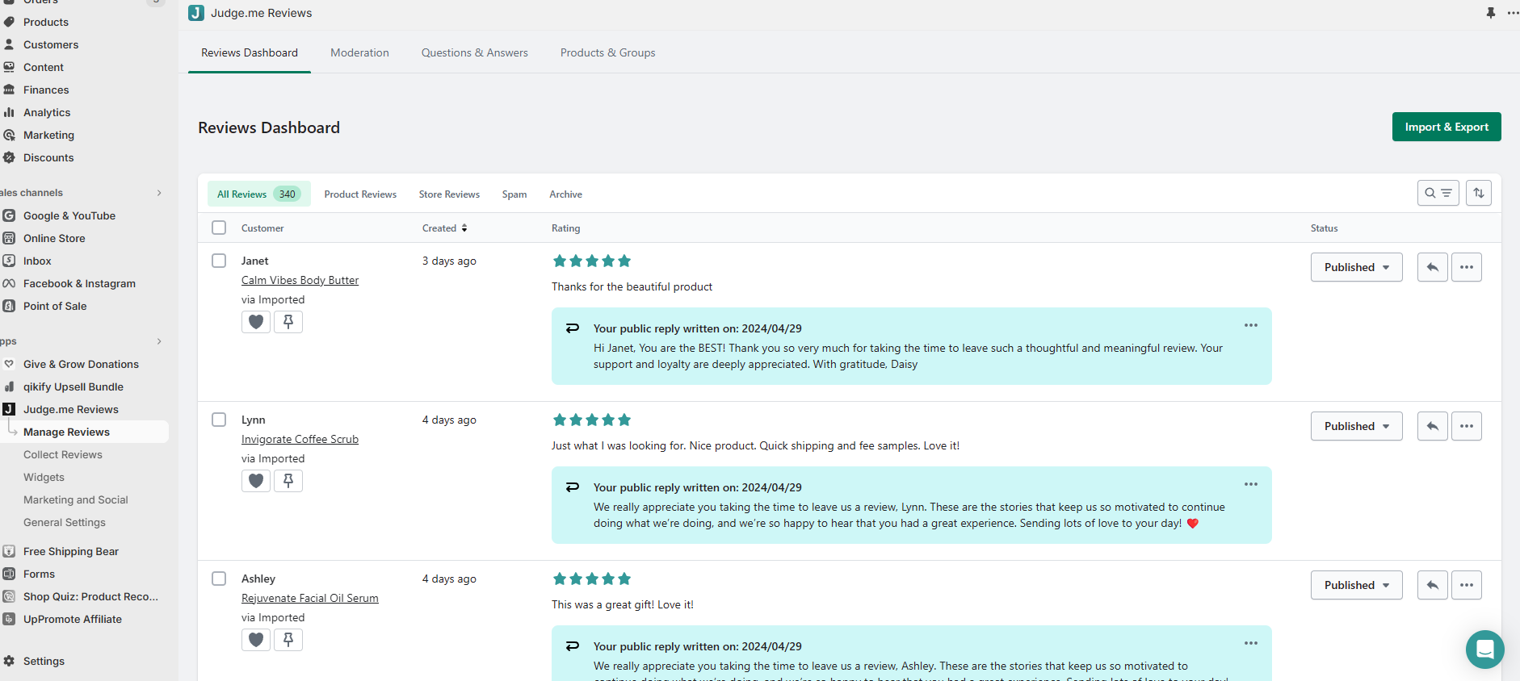Select the Store Reviews filter tab

coord(449,194)
